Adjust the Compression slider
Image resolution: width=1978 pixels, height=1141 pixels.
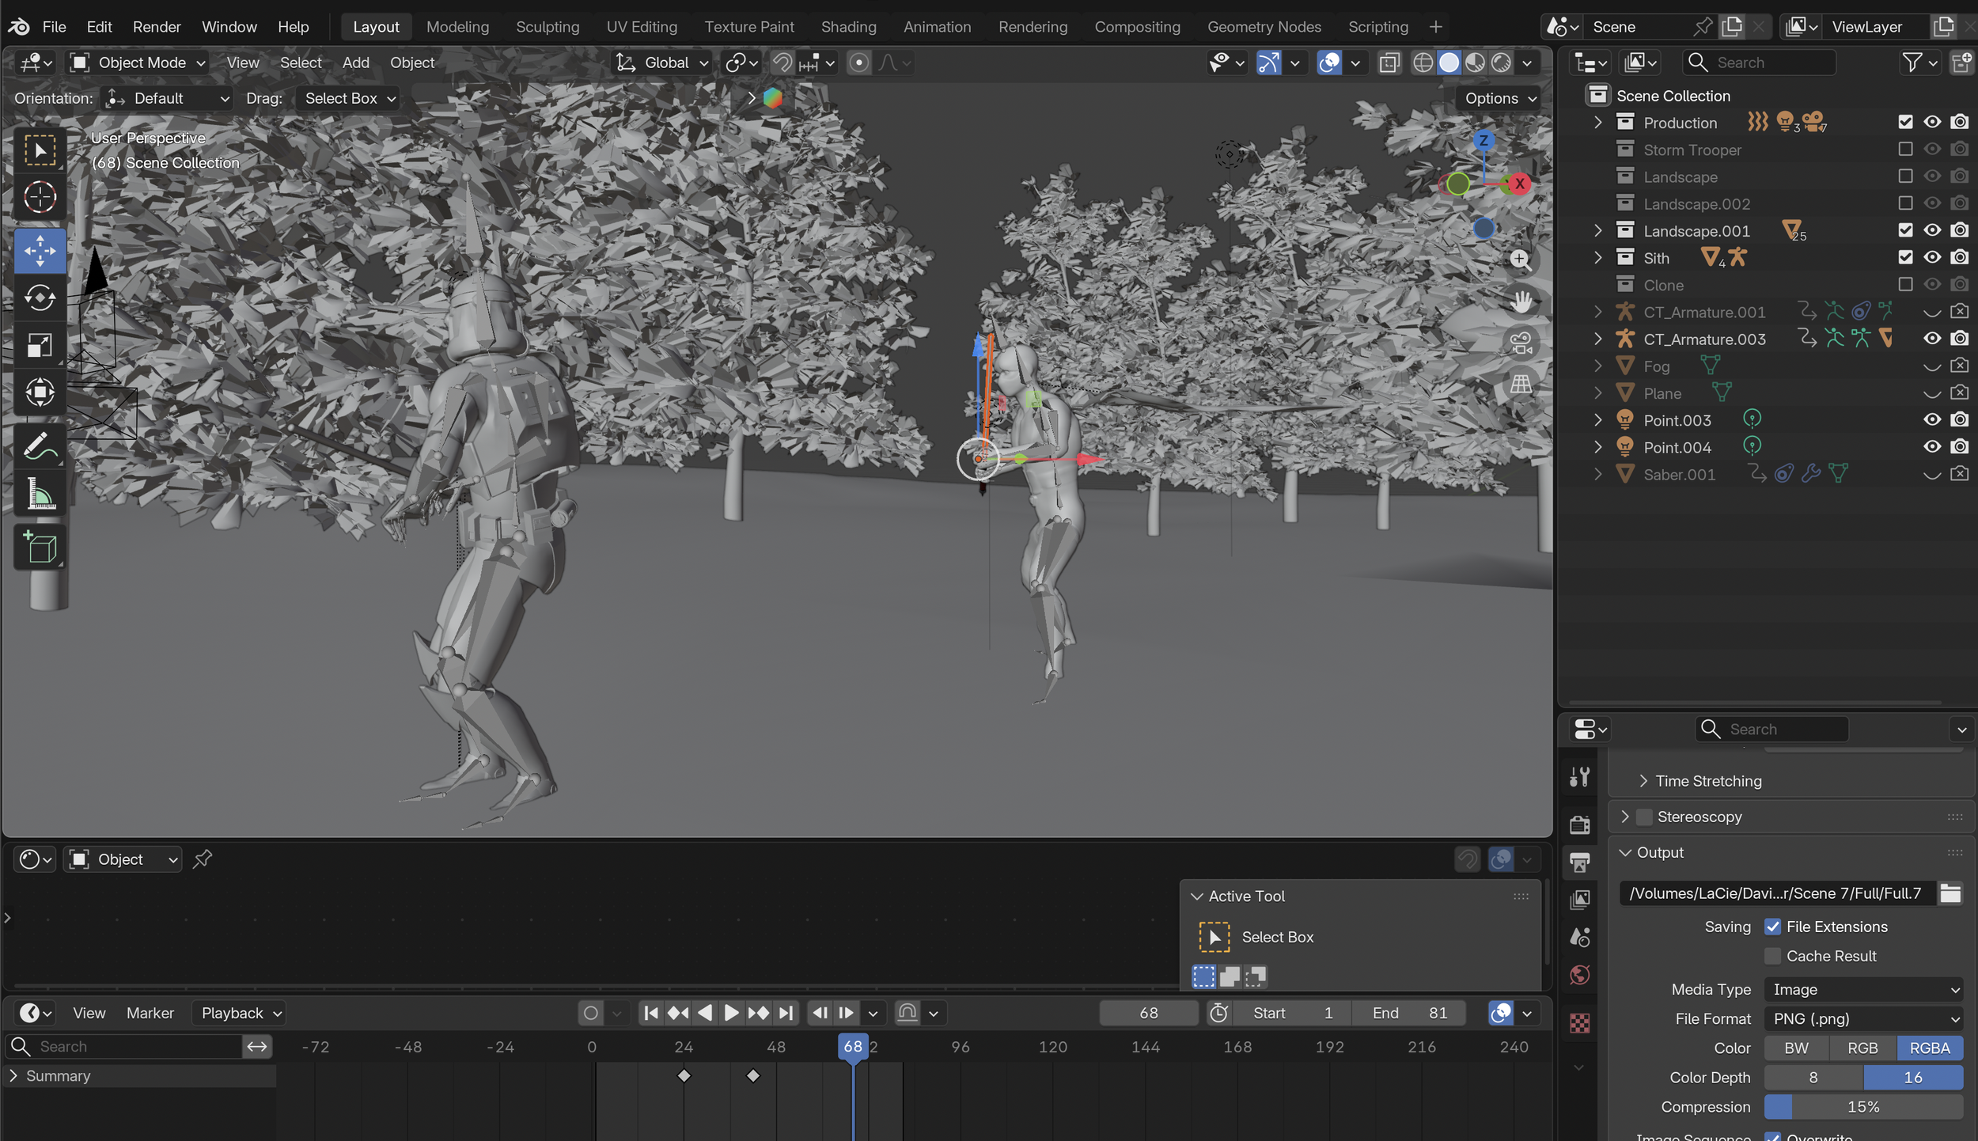[x=1863, y=1107]
